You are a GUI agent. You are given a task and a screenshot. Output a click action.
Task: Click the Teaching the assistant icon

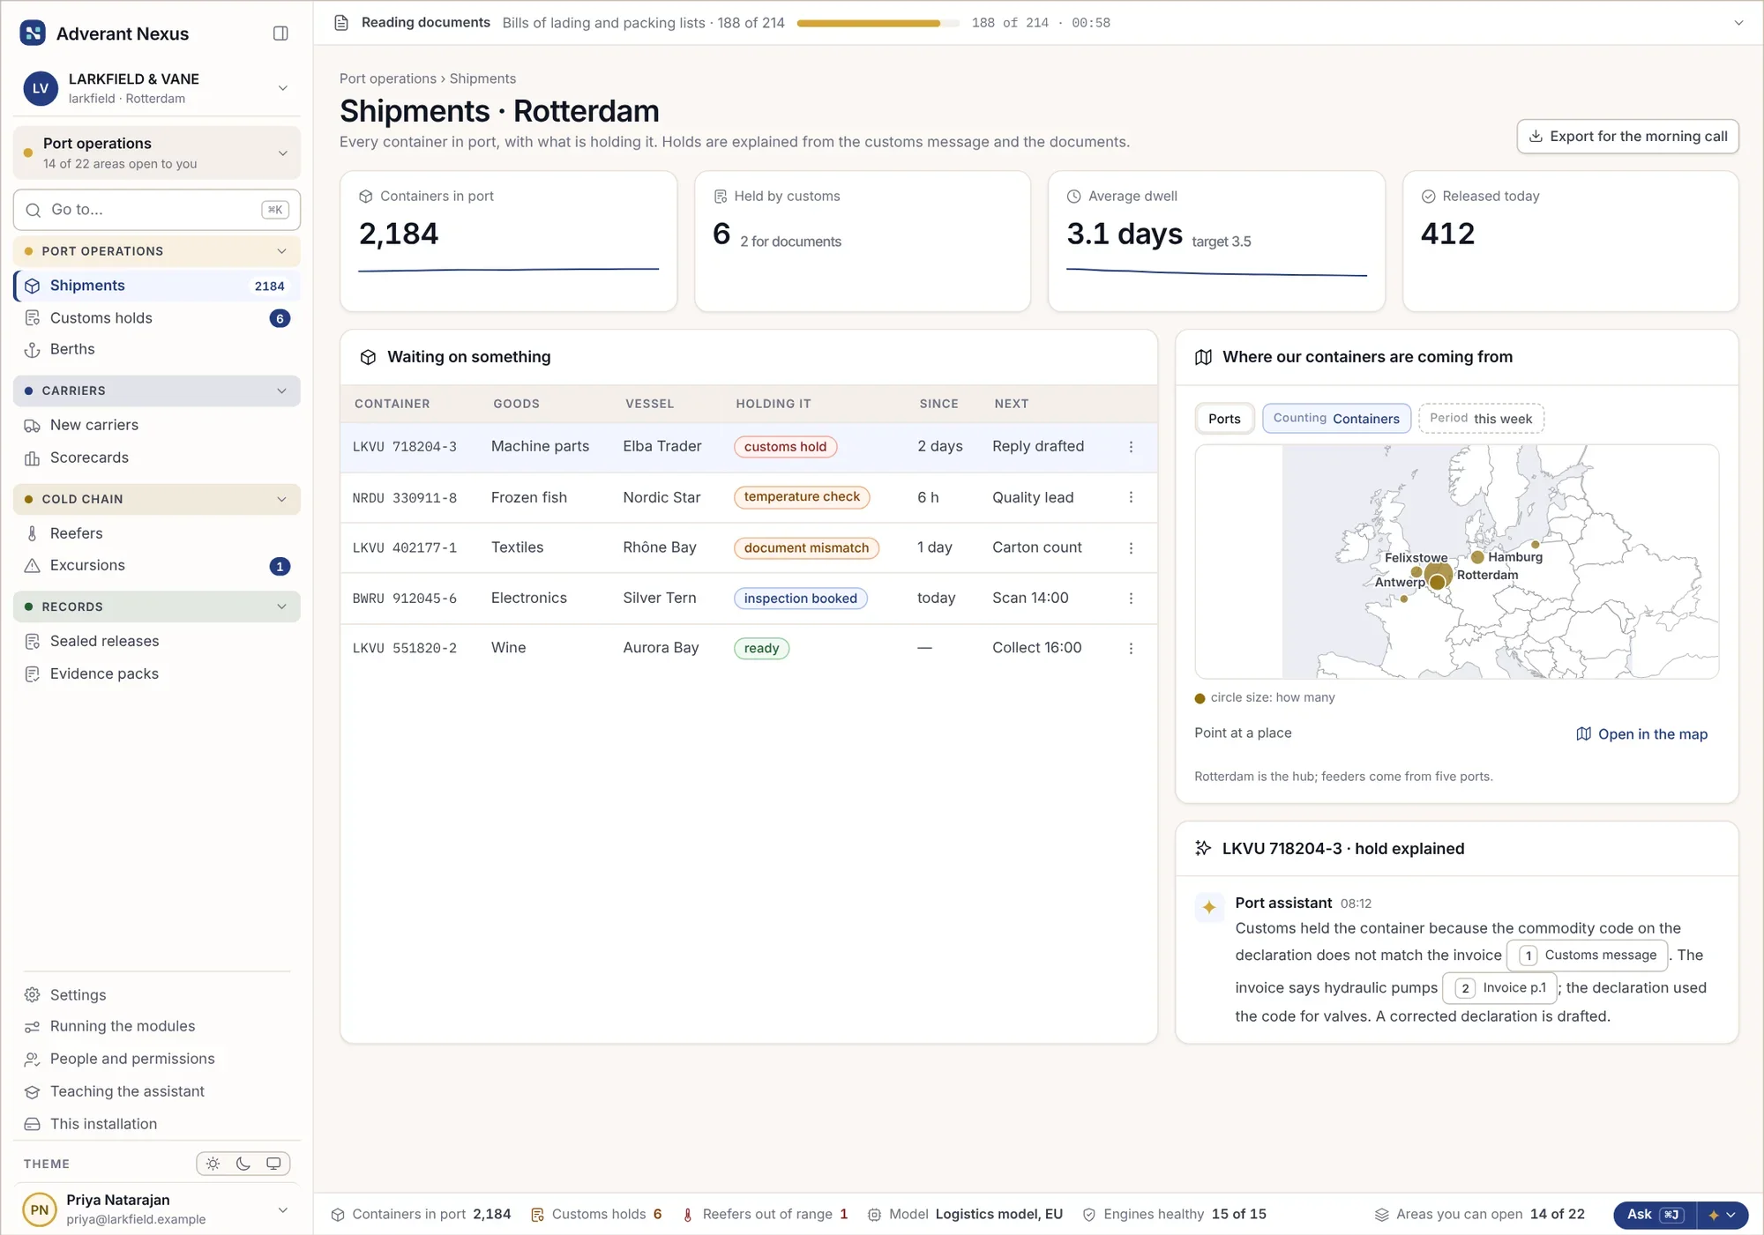33,1092
